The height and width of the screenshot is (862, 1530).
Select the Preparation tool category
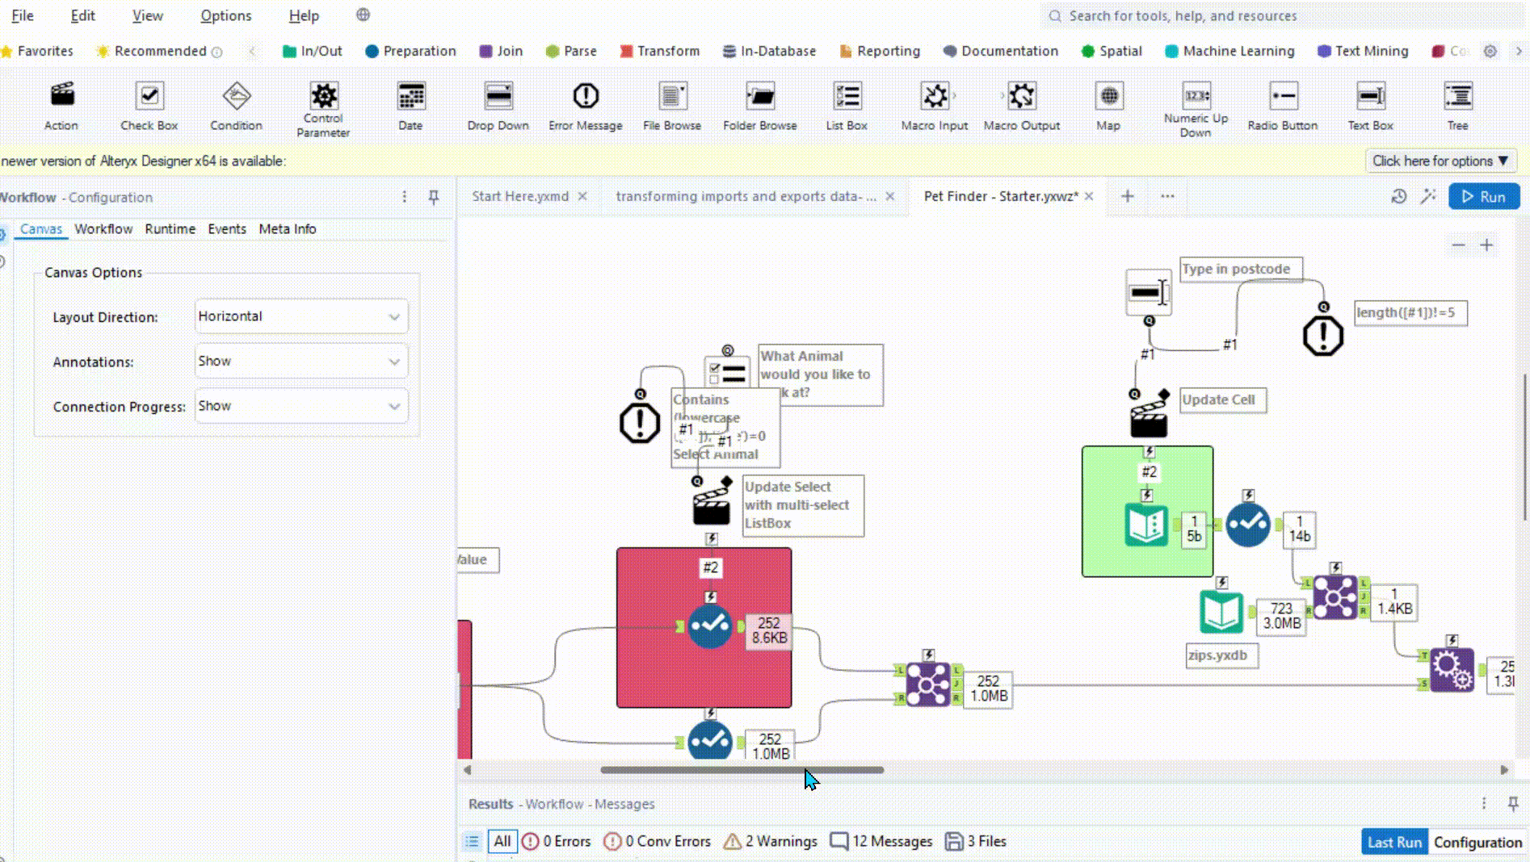tap(410, 51)
